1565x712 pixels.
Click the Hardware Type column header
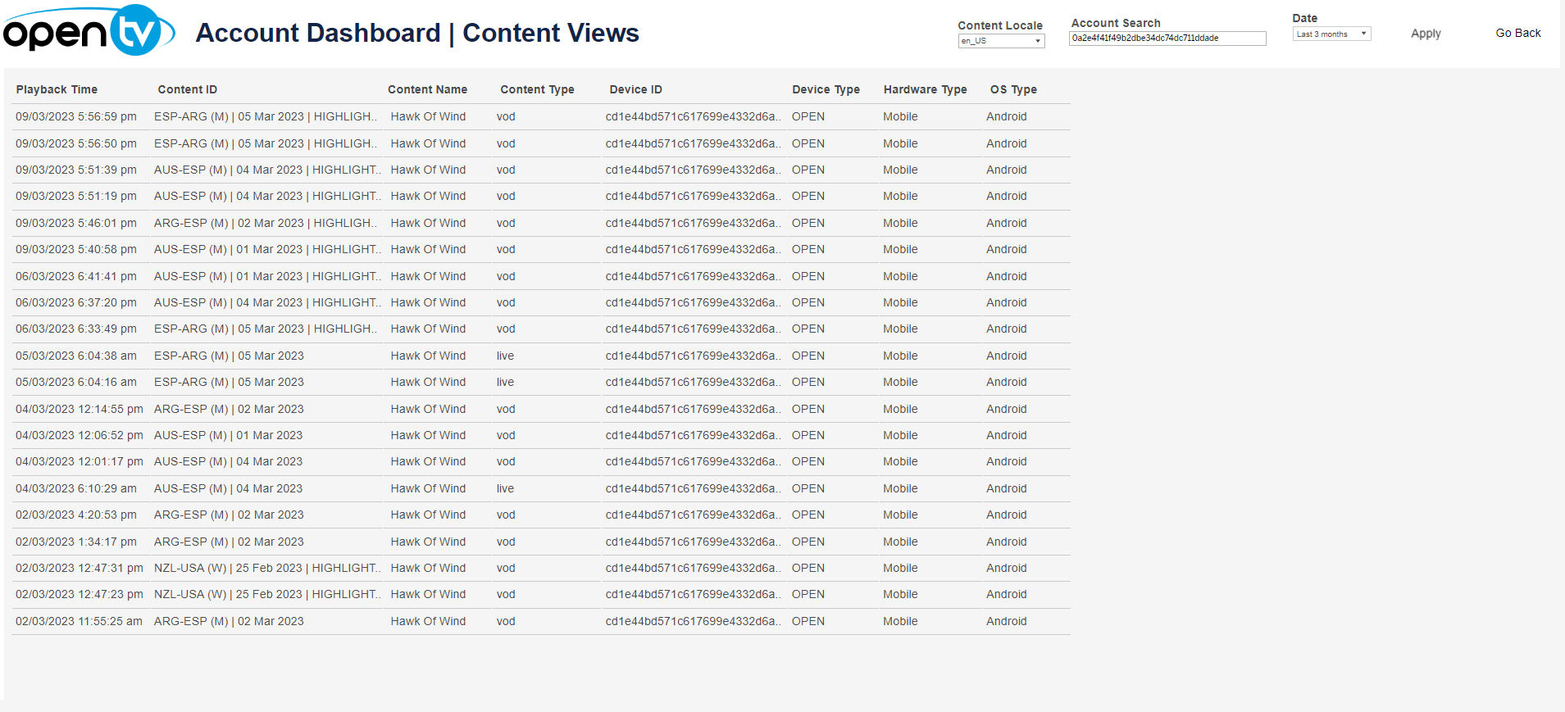pyautogui.click(x=925, y=90)
